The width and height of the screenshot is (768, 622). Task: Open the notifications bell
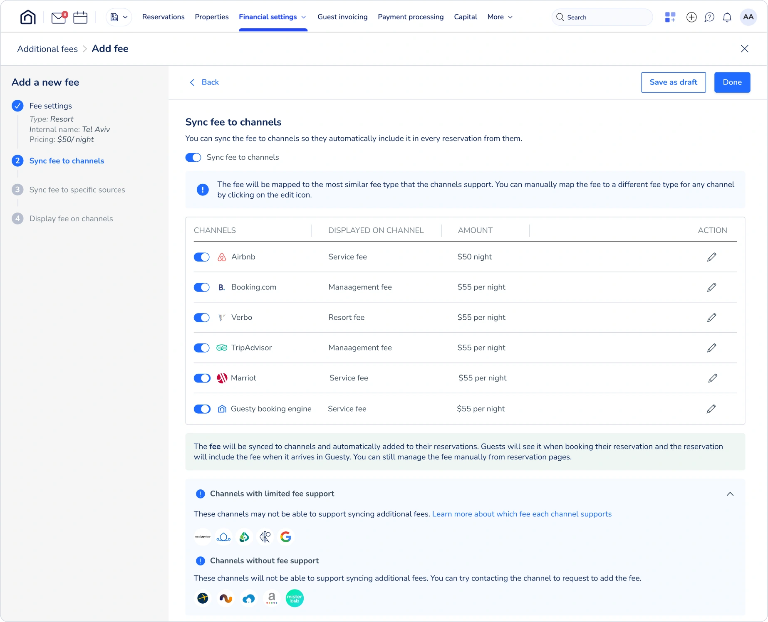point(727,17)
